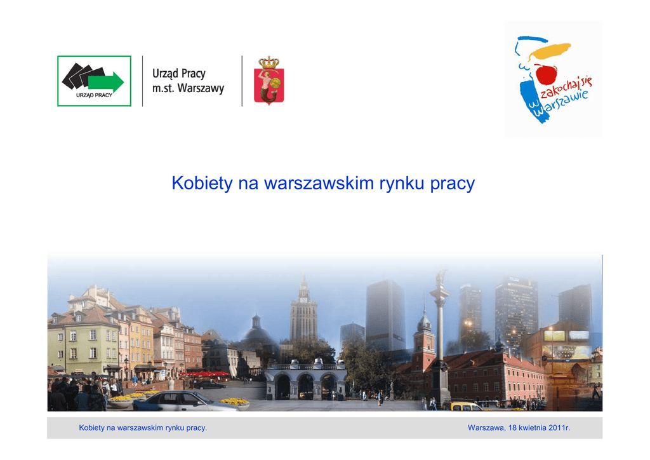Click the footer text "Kobiety na warszawskim rynku pracy."
The height and width of the screenshot is (460, 650).
pos(143,428)
